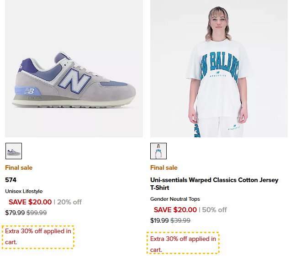Image resolution: width=290 pixels, height=256 pixels.
Task: Open Uni-ssentials Warped Classics Cotton Jersey T-Shirt link
Action: click(214, 184)
